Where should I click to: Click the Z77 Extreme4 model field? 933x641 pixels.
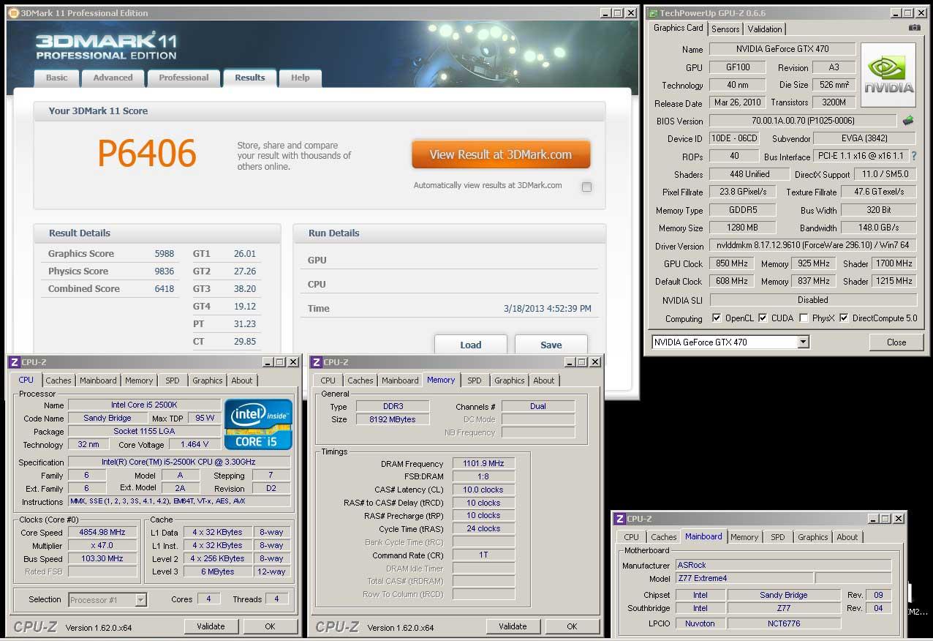click(x=744, y=578)
